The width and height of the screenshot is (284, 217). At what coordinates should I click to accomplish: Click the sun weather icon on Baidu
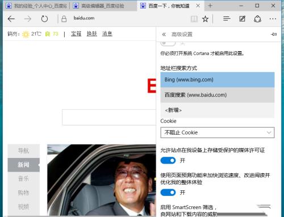pyautogui.click(x=26, y=35)
